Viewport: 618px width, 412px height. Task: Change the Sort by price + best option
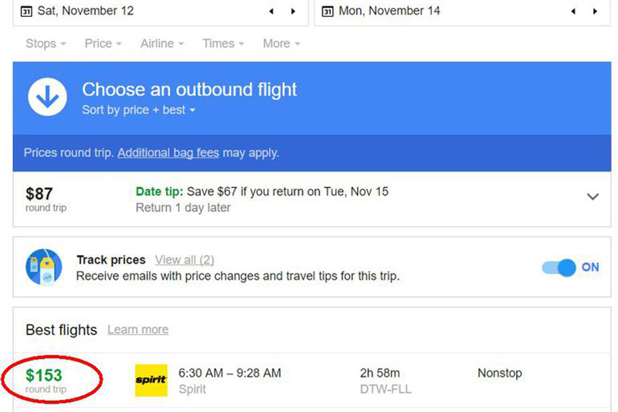[139, 110]
